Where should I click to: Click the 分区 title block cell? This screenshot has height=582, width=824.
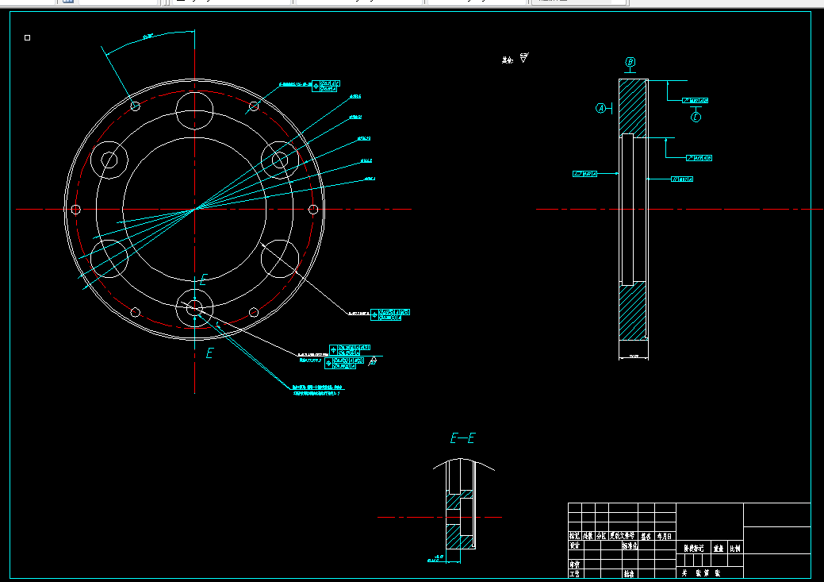click(601, 536)
